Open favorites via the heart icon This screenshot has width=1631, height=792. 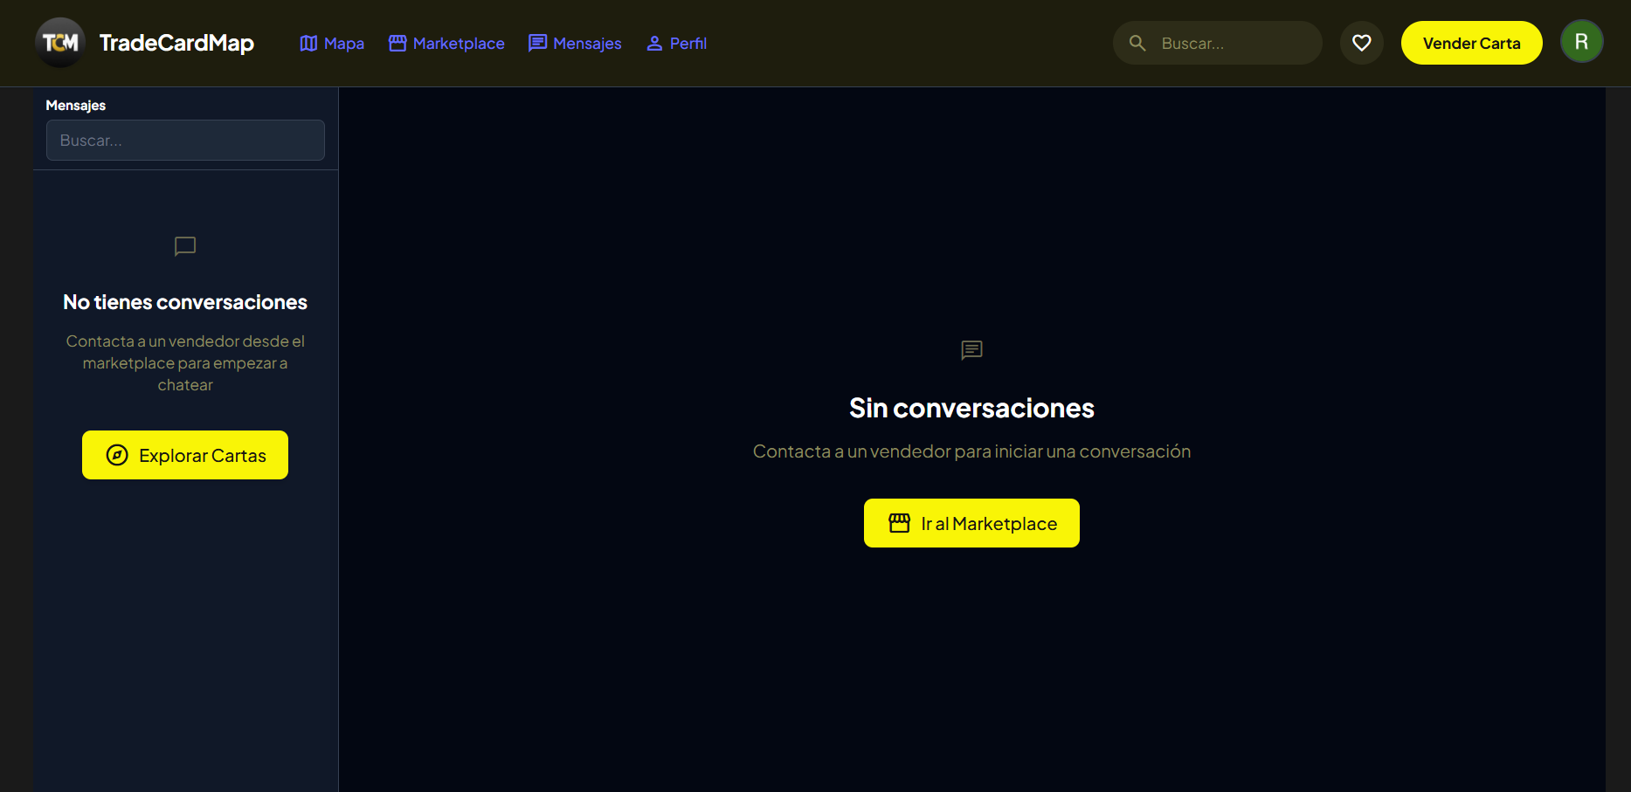pos(1362,43)
